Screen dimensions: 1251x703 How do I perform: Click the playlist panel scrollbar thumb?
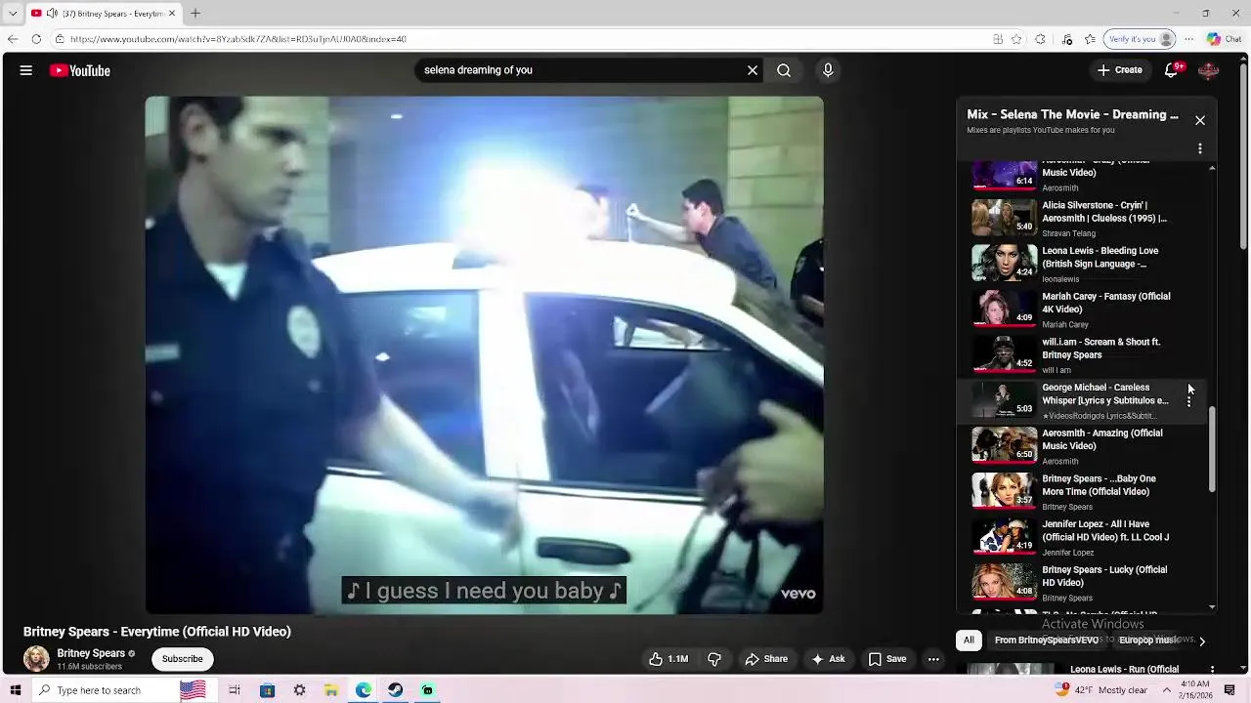pyautogui.click(x=1213, y=450)
